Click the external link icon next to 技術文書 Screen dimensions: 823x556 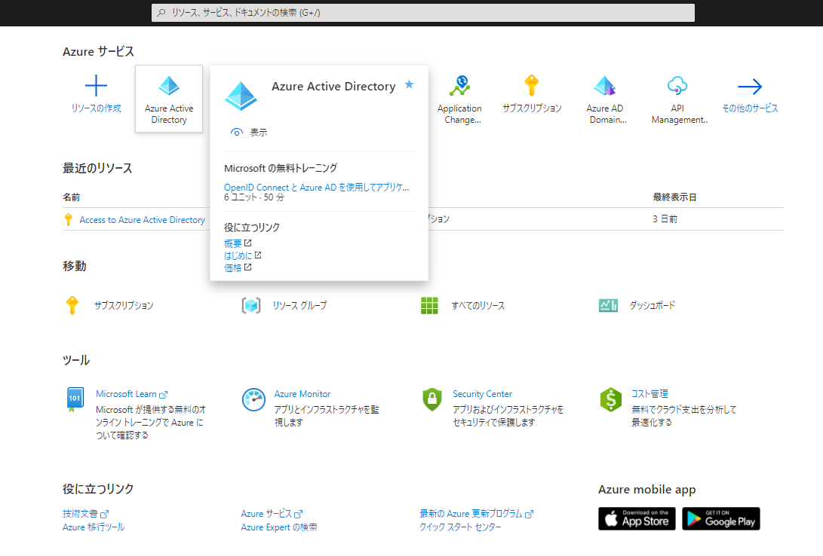tap(104, 515)
